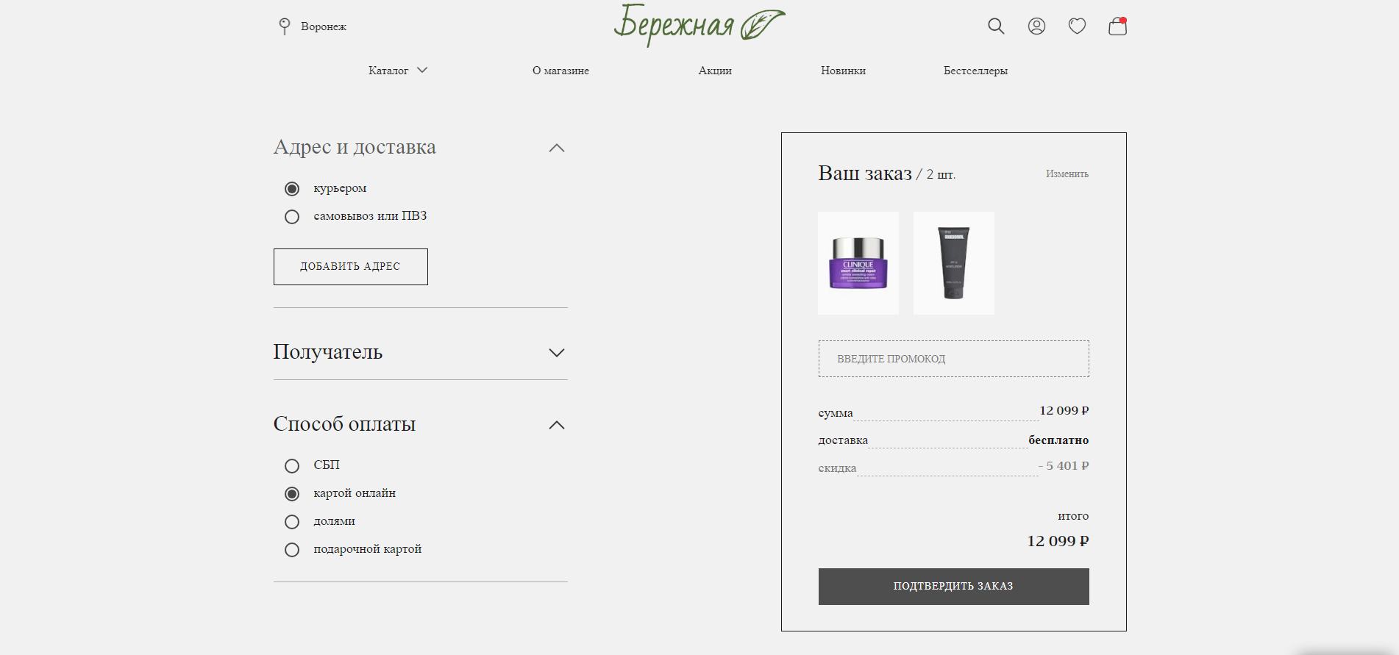
Task: Choose подарочной картой payment method
Action: point(292,550)
